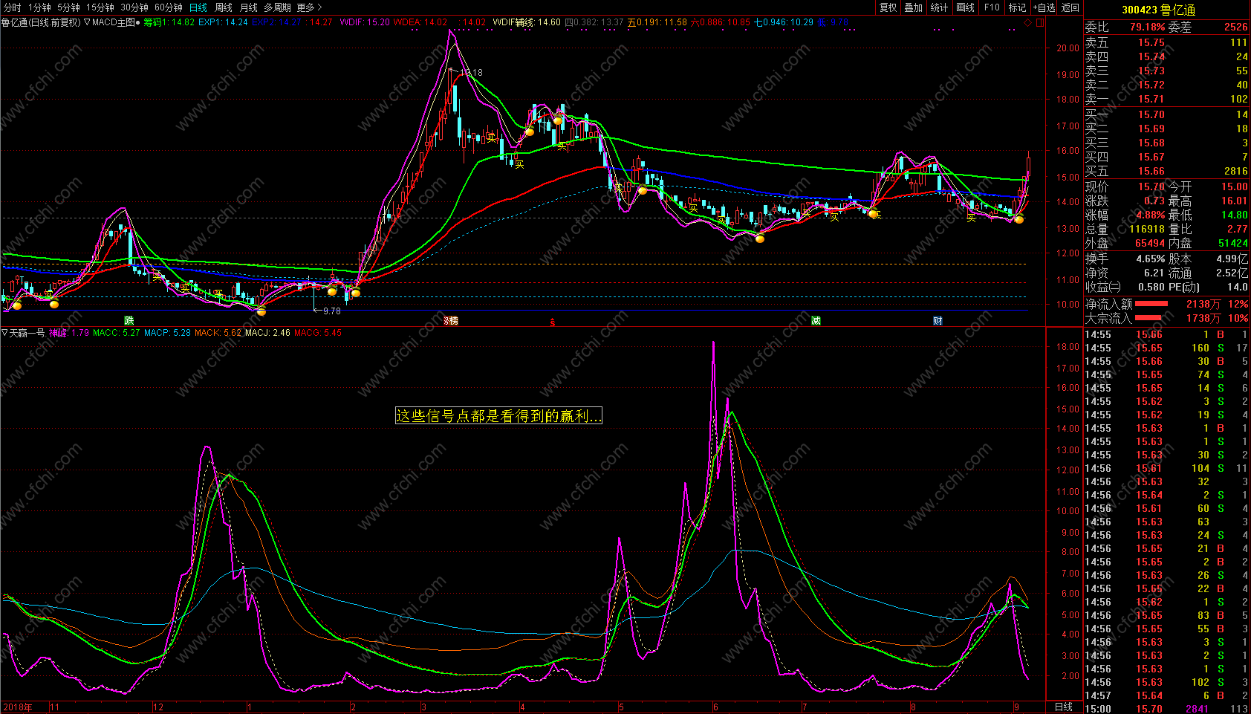Switch to the 分时 view

(12, 7)
